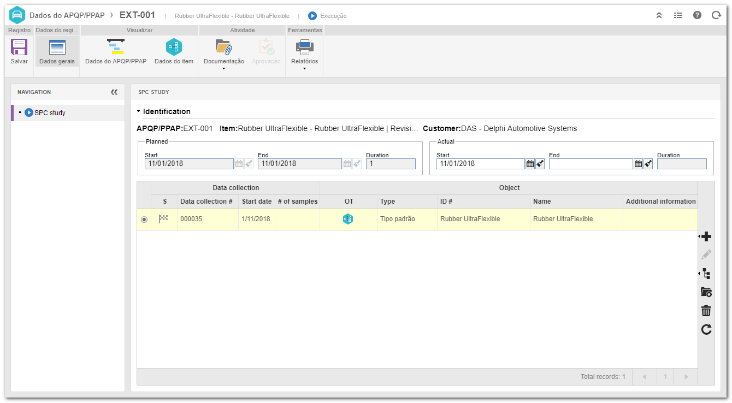Expand the Relatórios dropdown arrow
732x403 pixels.
(x=304, y=68)
